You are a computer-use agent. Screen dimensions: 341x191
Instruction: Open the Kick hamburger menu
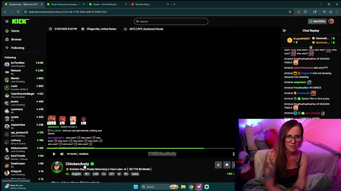[x=7, y=21]
